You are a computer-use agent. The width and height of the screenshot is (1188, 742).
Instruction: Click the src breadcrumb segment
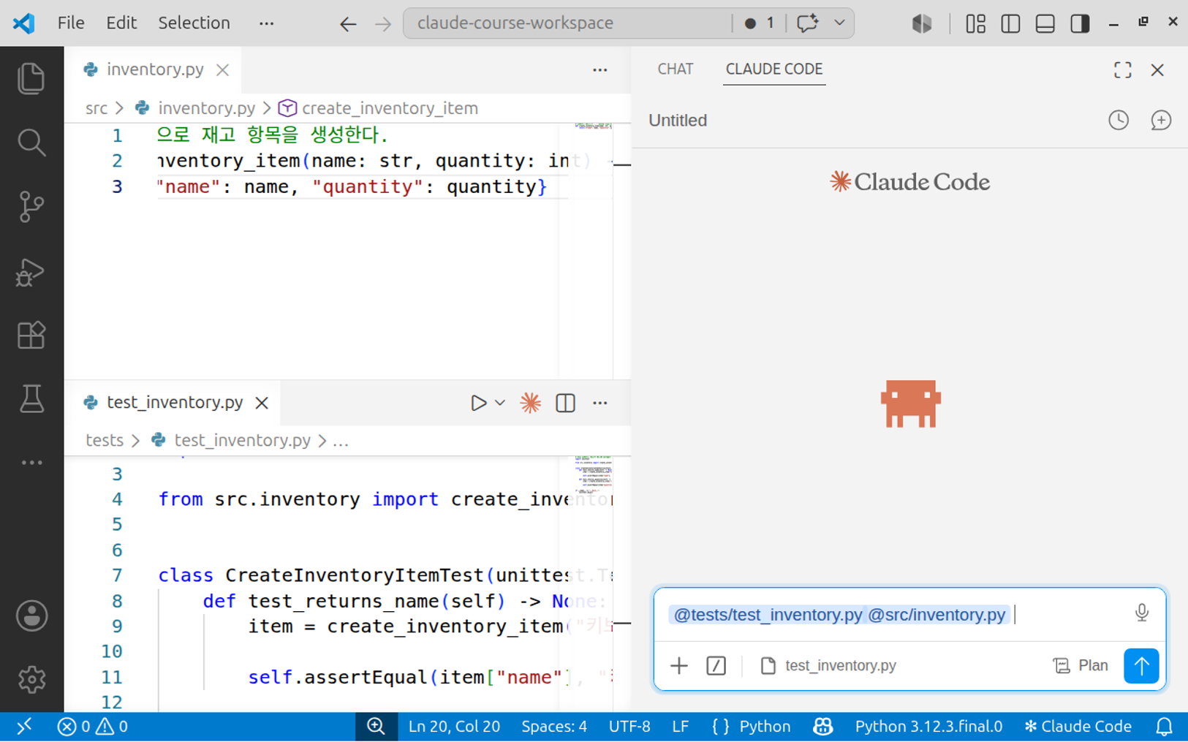coord(96,108)
